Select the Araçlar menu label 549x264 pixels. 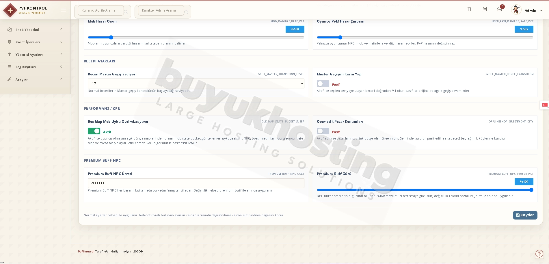(22, 79)
